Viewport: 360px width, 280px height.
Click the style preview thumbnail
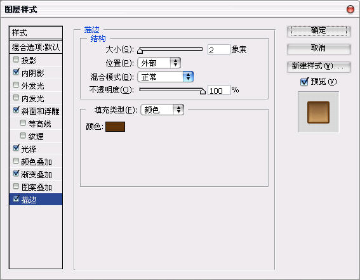pyautogui.click(x=318, y=112)
